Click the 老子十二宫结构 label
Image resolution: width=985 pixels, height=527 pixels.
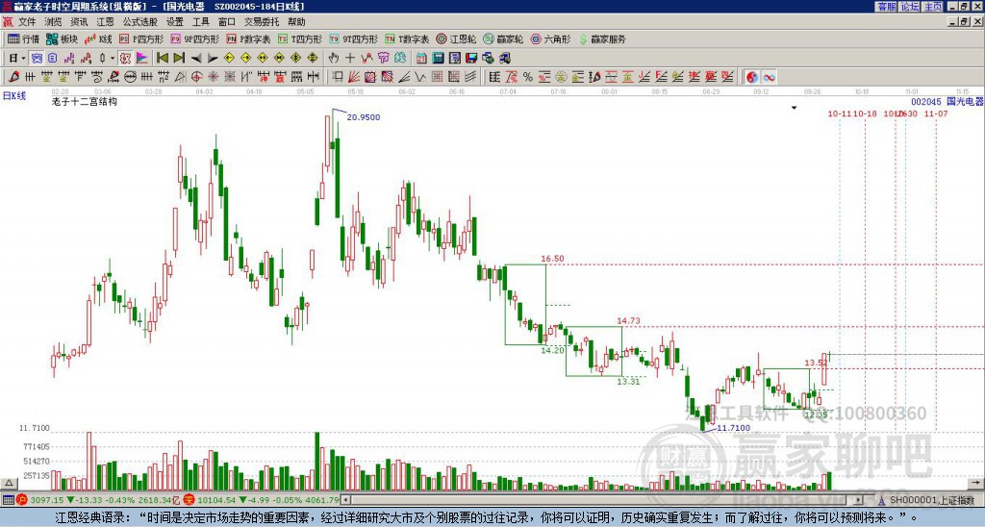(x=85, y=101)
